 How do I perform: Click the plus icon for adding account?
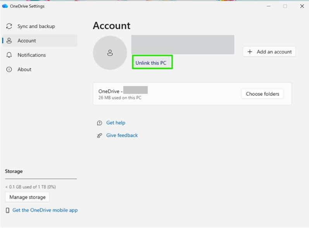(x=250, y=52)
